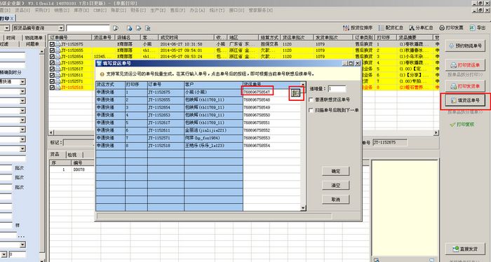This screenshot has height=262, width=491.
Task: Click the 填货运单号 button
Action: coord(465,100)
